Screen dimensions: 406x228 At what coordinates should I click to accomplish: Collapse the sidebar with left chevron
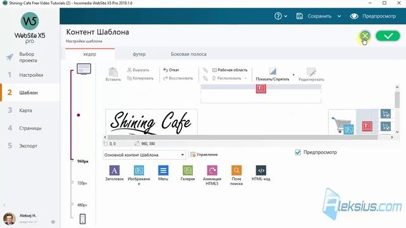click(x=4, y=205)
